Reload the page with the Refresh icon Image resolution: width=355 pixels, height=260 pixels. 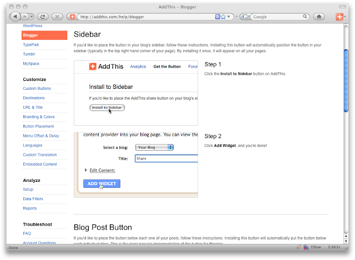tap(43, 17)
